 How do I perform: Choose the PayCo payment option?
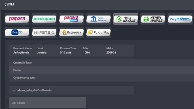pos(17,32)
